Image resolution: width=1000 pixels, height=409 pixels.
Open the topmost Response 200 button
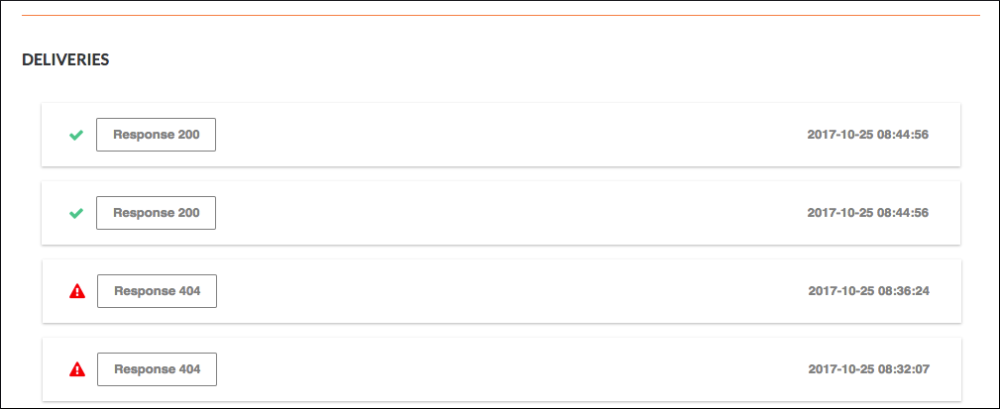[x=156, y=135]
